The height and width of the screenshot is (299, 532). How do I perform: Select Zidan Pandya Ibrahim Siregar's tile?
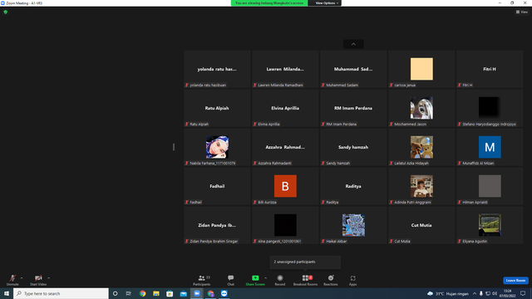point(217,225)
